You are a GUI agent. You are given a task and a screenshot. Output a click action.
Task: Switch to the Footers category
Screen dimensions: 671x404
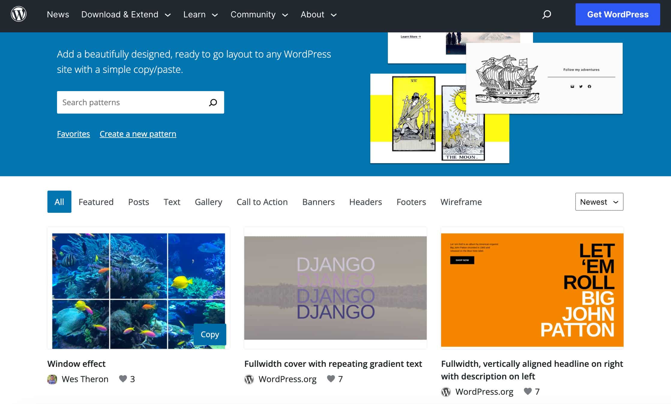[411, 202]
